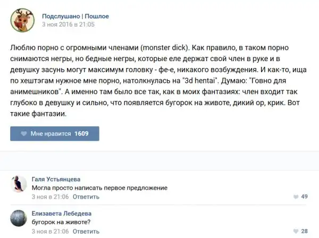Click Елизавета Лебедева's profile avatar

pos(19,218)
